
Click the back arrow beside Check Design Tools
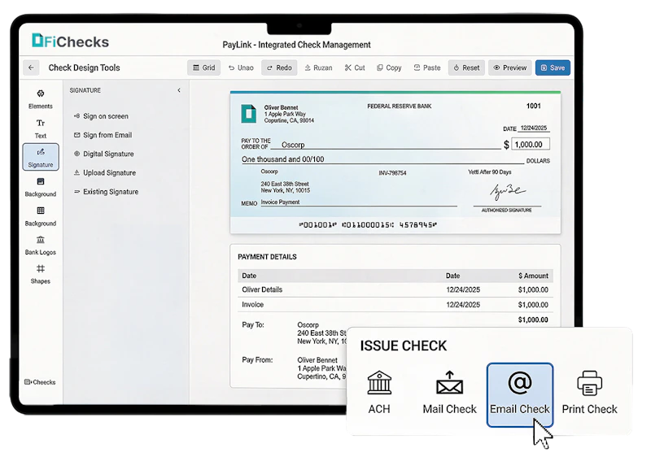coord(31,67)
